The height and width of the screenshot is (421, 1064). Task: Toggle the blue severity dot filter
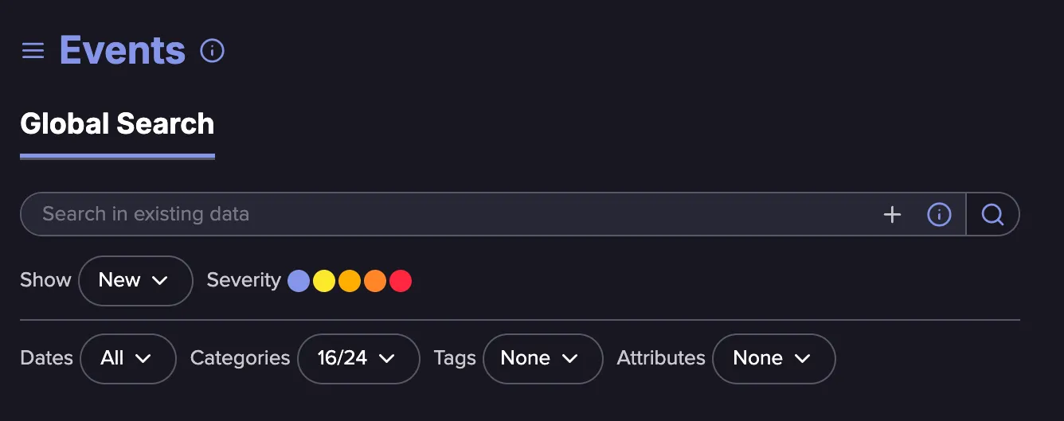(x=299, y=281)
